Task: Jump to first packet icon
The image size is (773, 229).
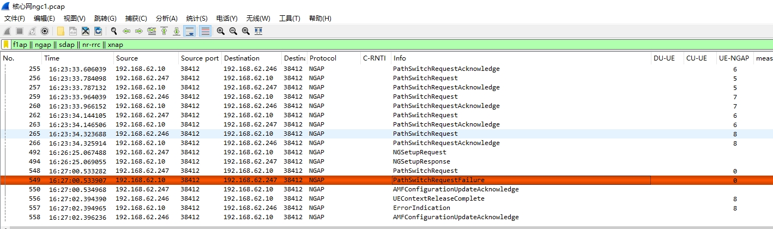Action: (x=164, y=31)
